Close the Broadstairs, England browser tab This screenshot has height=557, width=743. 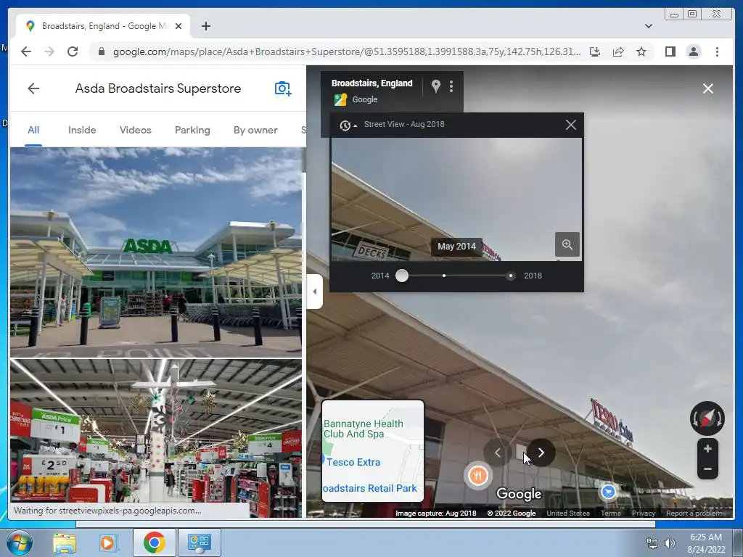pyautogui.click(x=178, y=26)
